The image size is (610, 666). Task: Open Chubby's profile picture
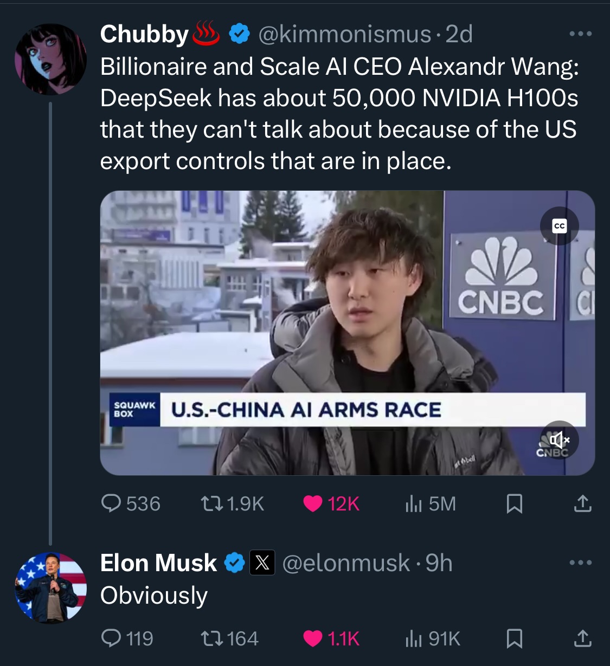pyautogui.click(x=50, y=59)
